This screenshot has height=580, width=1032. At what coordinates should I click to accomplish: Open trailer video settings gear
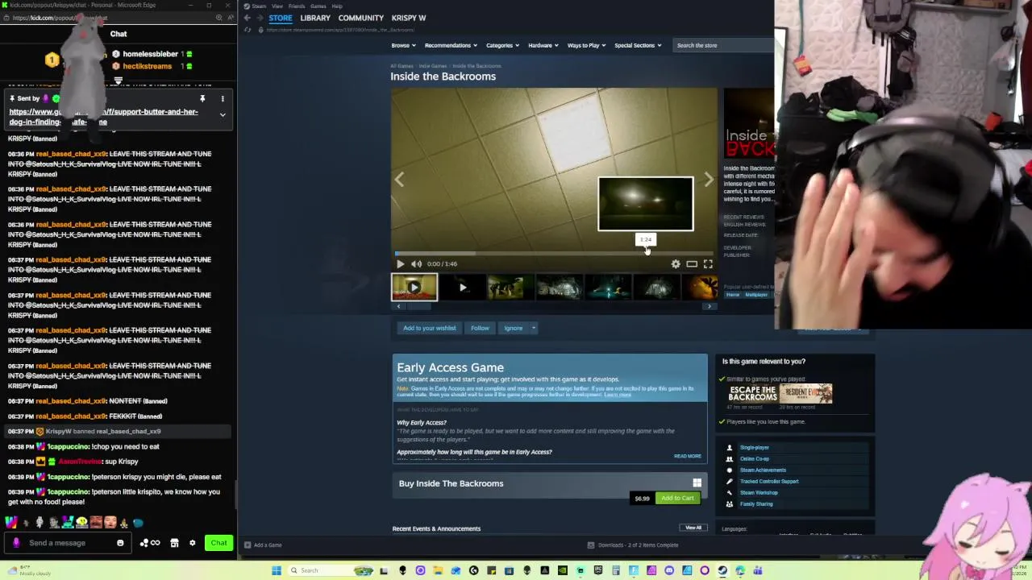pyautogui.click(x=676, y=264)
